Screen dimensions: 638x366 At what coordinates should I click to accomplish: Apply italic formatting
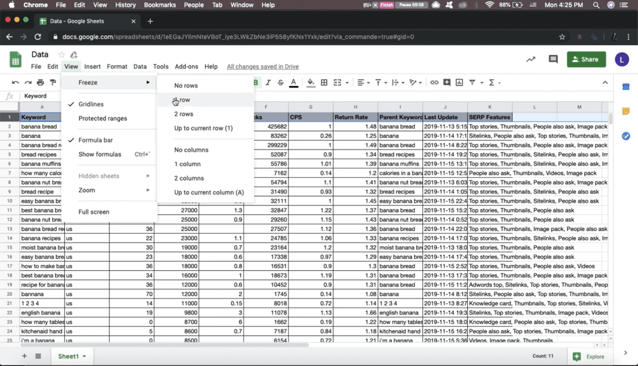(x=268, y=83)
